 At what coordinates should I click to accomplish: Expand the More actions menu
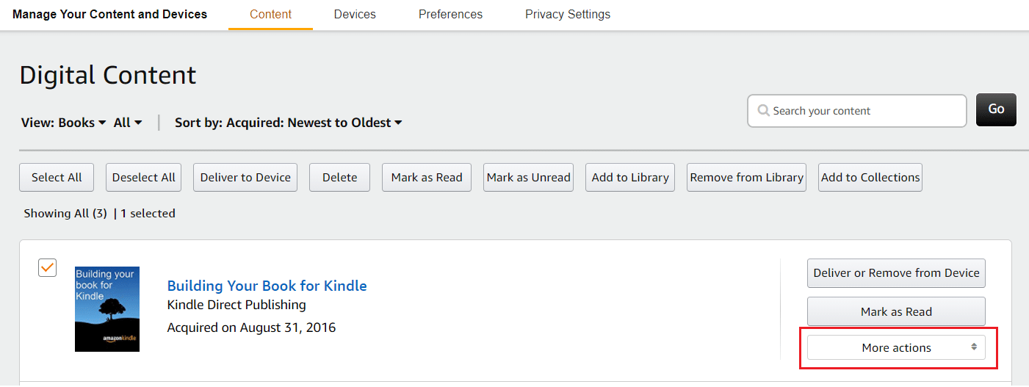(896, 348)
